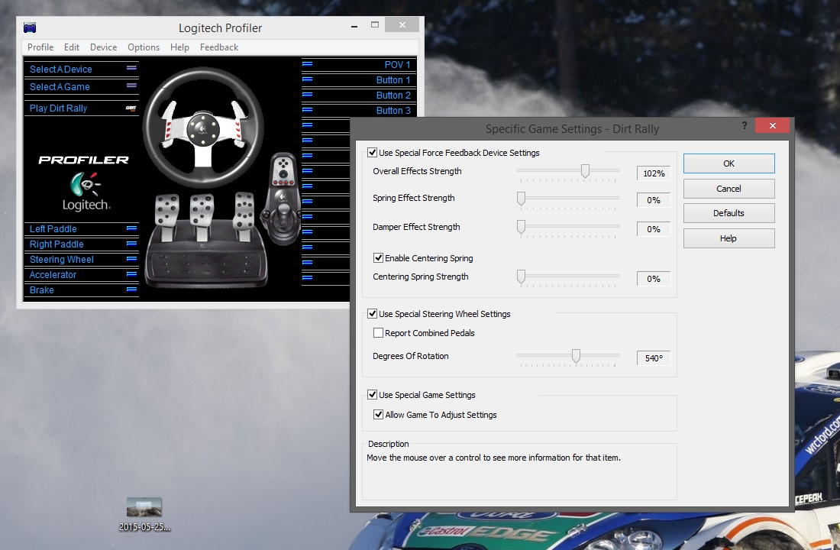840x550 pixels.
Task: Open the Profile menu
Action: pyautogui.click(x=40, y=47)
